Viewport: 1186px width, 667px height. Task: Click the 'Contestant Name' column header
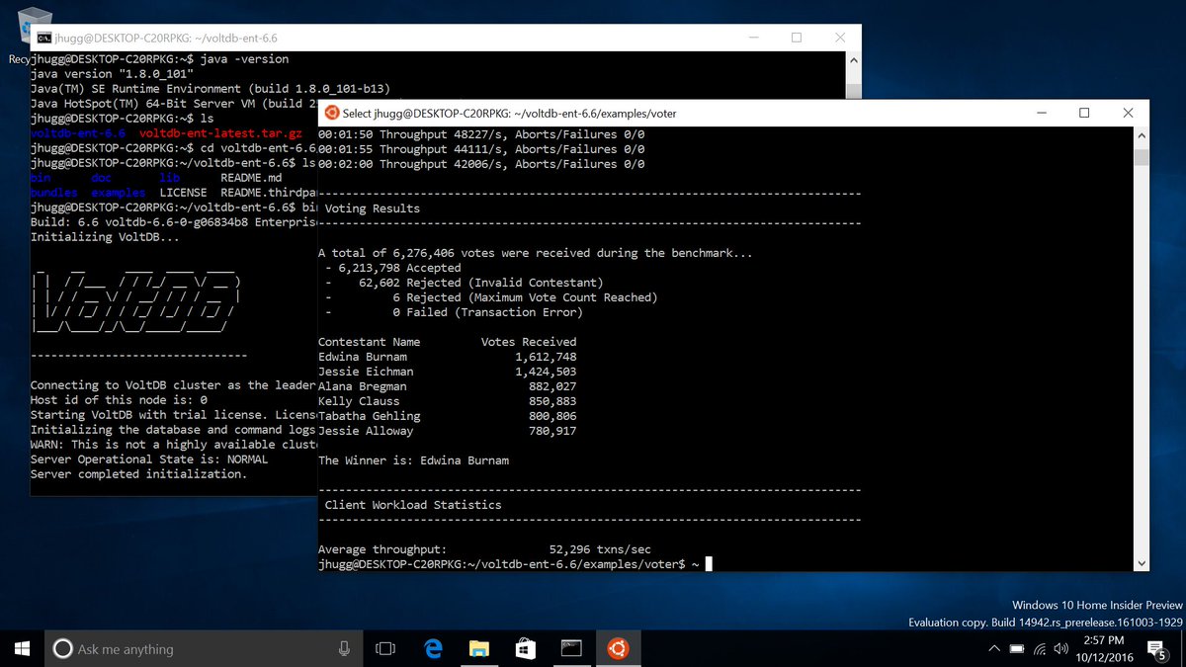[369, 342]
